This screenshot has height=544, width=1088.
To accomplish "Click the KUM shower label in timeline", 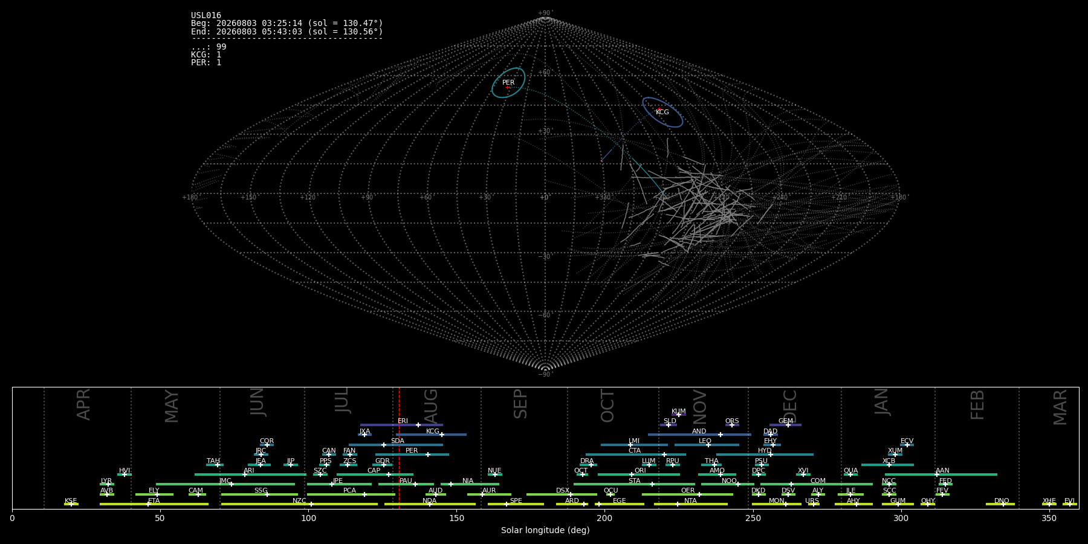I will (x=679, y=412).
